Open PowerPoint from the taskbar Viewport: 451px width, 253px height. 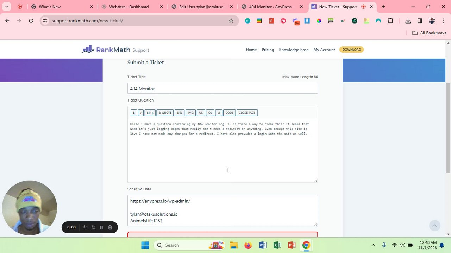tap(292, 245)
